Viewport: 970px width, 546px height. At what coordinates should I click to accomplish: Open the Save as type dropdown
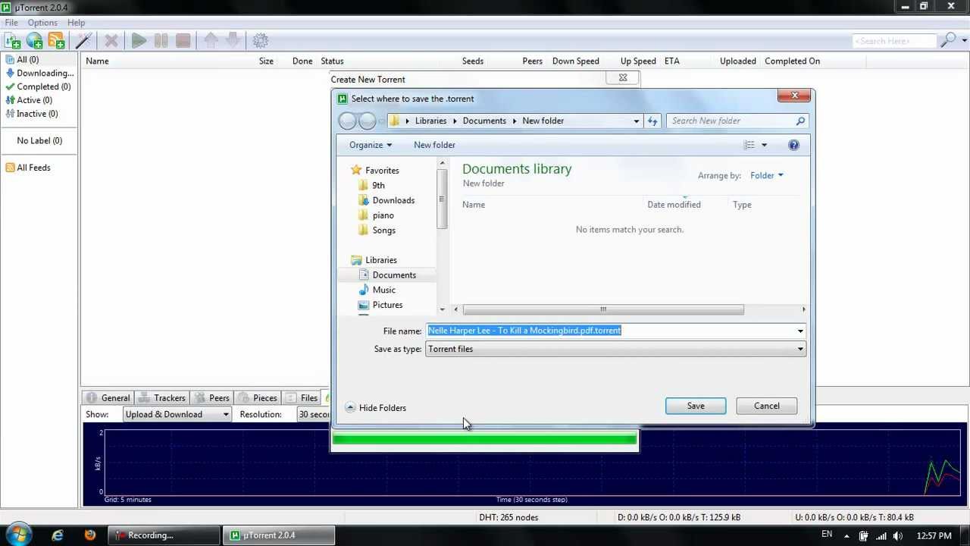point(615,350)
